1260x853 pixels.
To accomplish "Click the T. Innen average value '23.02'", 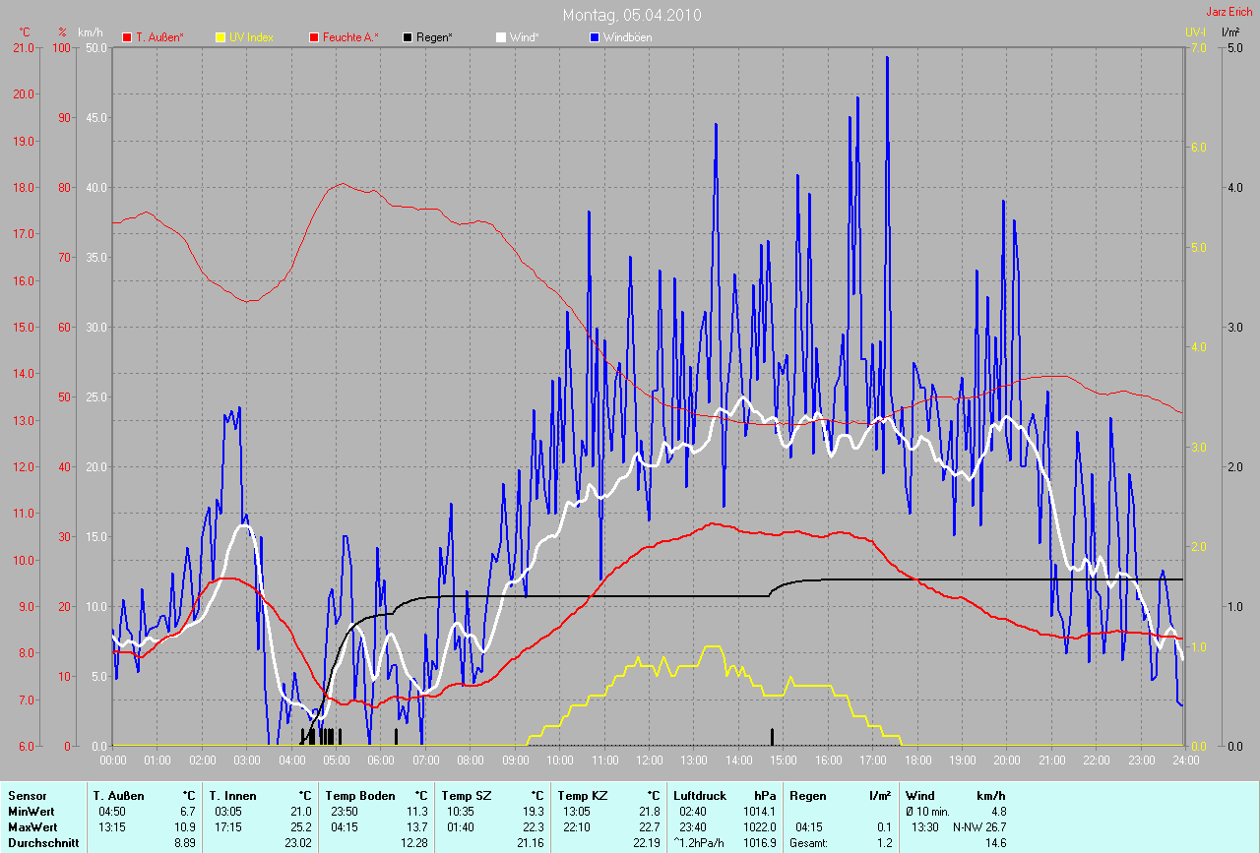I will point(298,843).
